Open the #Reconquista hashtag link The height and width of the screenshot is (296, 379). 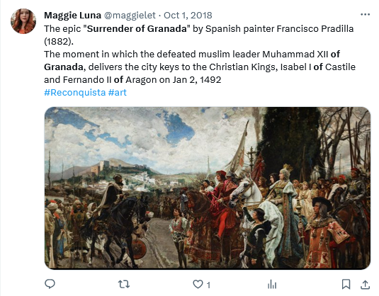coord(75,92)
